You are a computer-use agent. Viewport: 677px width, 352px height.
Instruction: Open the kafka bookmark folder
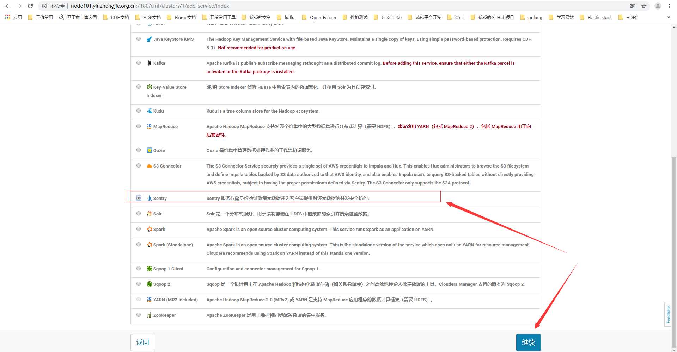coord(286,17)
